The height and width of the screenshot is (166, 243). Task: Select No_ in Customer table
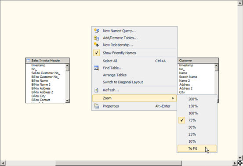[182, 69]
